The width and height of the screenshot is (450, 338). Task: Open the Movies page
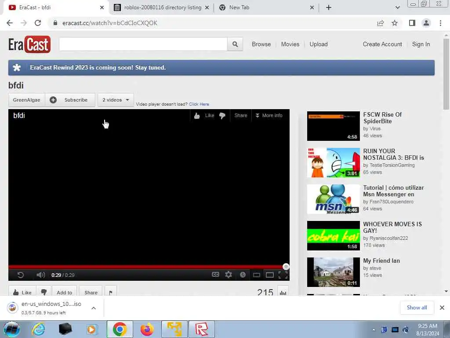pos(290,44)
